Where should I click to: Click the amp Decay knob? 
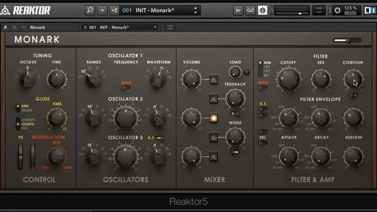[321, 157]
